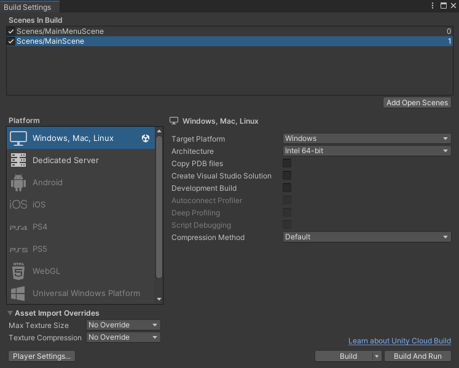Select the Dedicated Server platform

click(x=80, y=160)
